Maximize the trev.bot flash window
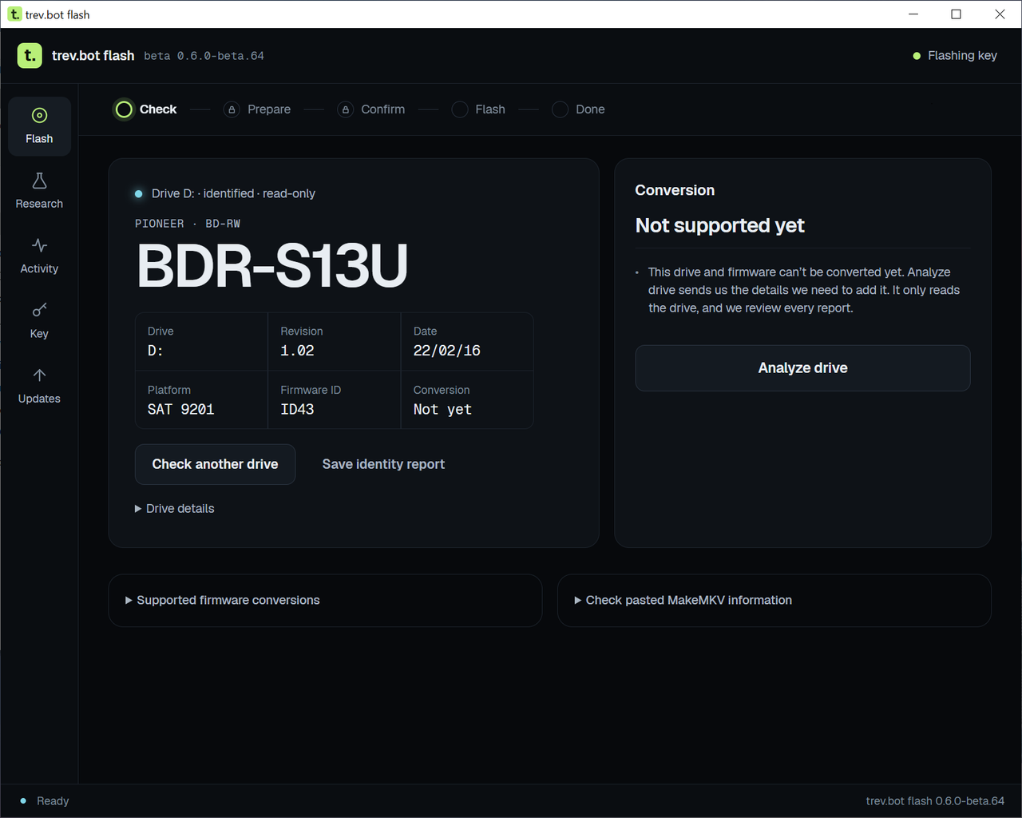This screenshot has width=1022, height=818. (x=957, y=14)
